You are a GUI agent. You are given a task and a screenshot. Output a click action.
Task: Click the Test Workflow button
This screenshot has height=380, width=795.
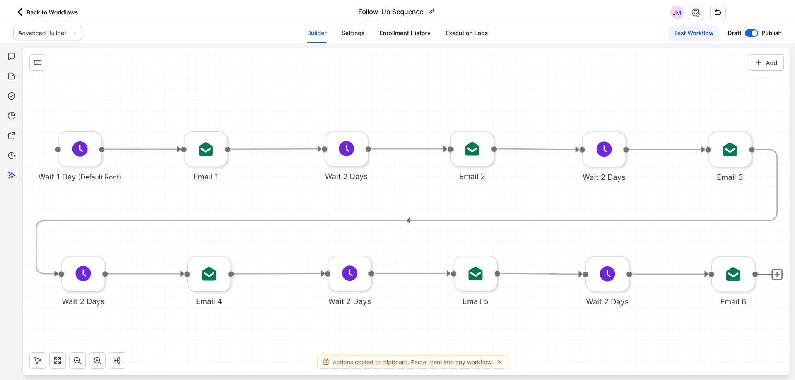(x=694, y=33)
